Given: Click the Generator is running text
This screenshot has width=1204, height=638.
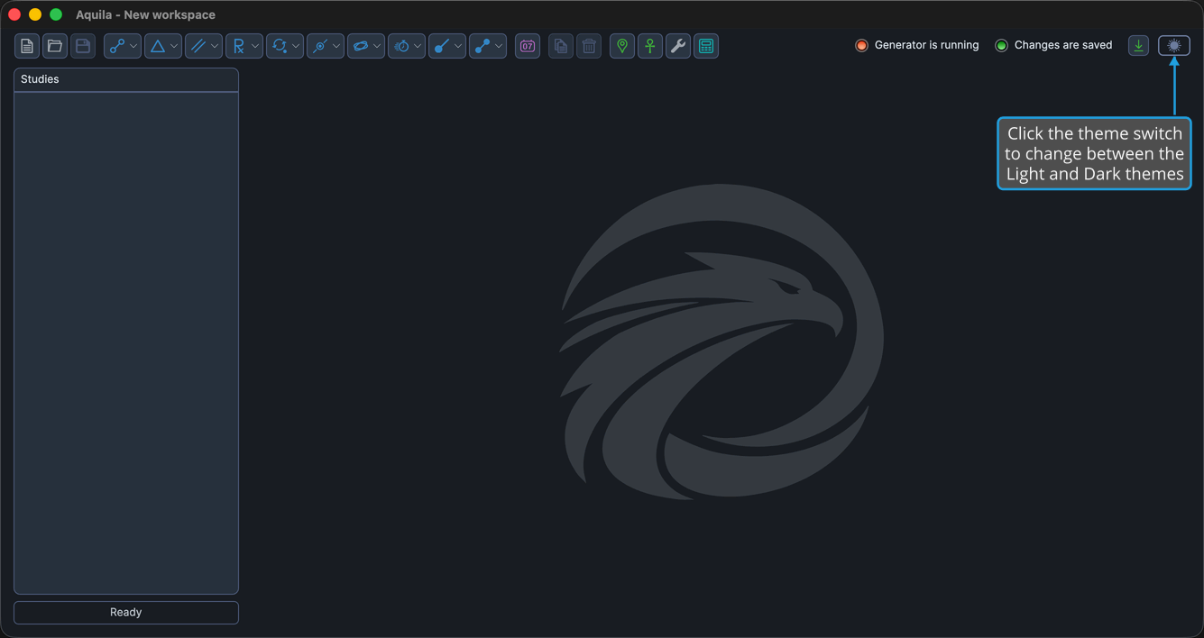Looking at the screenshot, I should tap(926, 45).
